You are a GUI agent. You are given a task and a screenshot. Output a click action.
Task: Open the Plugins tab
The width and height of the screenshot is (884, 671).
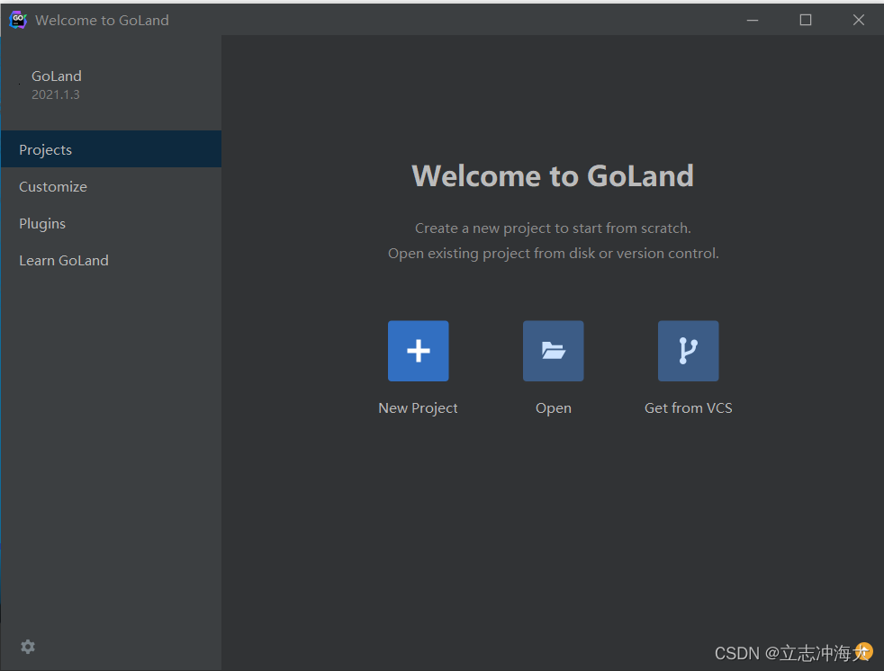click(111, 223)
